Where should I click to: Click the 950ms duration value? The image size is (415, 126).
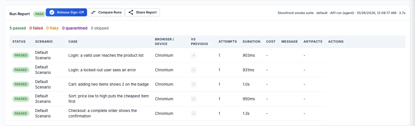pos(249,99)
